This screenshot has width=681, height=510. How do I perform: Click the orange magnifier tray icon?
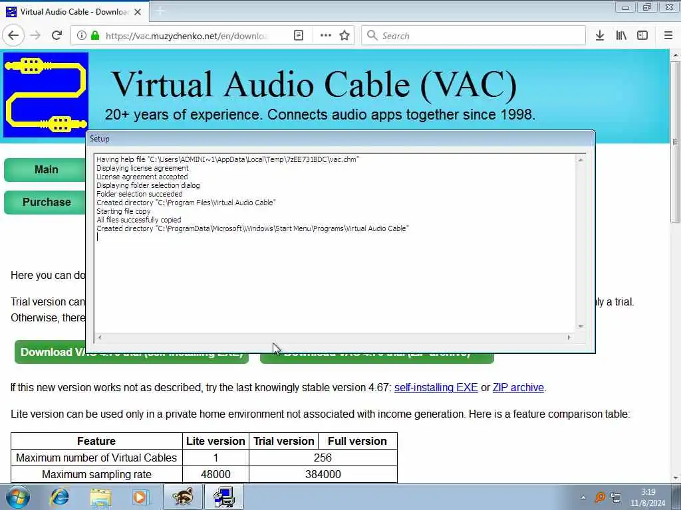point(600,497)
